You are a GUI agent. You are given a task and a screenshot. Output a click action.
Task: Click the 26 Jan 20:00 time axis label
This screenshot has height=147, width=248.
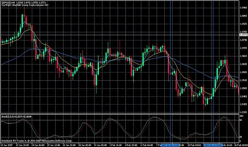pos(69,145)
